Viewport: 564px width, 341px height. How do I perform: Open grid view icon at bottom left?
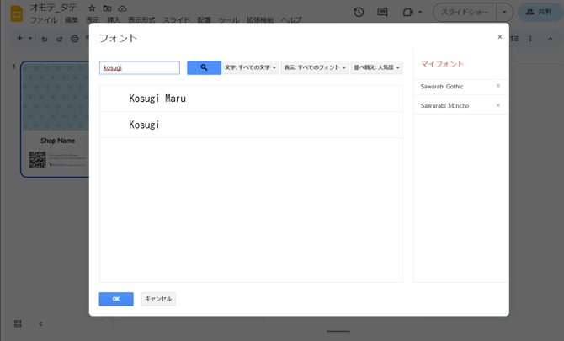coord(18,323)
